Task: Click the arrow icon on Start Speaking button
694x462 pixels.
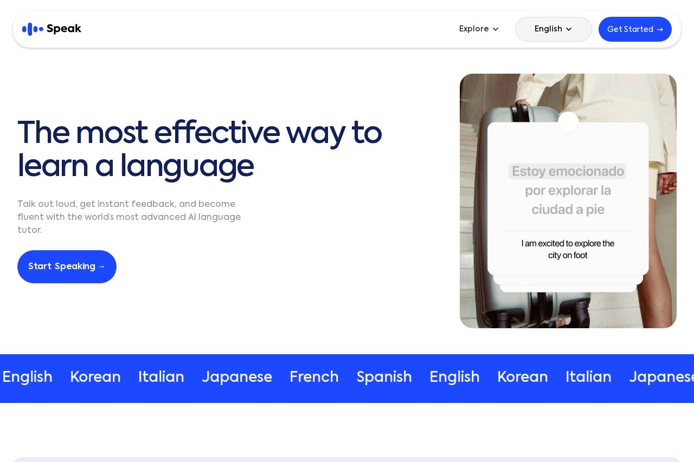Action: [102, 266]
